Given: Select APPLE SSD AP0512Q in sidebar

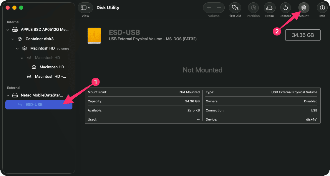Looking at the screenshot, I should (39, 30).
